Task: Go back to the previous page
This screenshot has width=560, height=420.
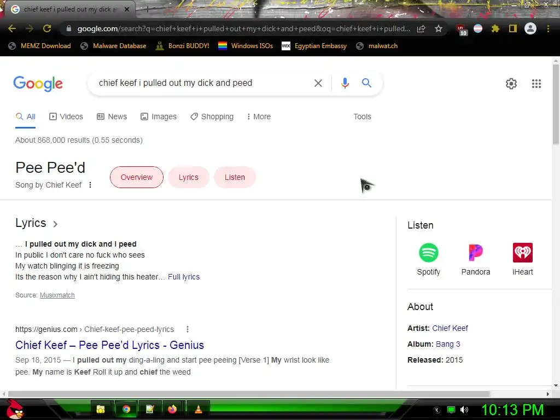Action: pyautogui.click(x=12, y=28)
